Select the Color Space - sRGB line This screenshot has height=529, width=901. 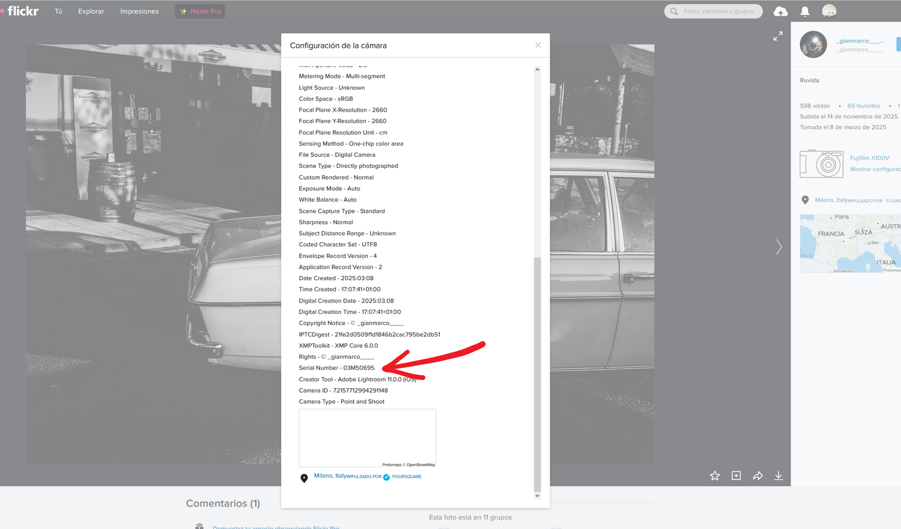pos(325,99)
